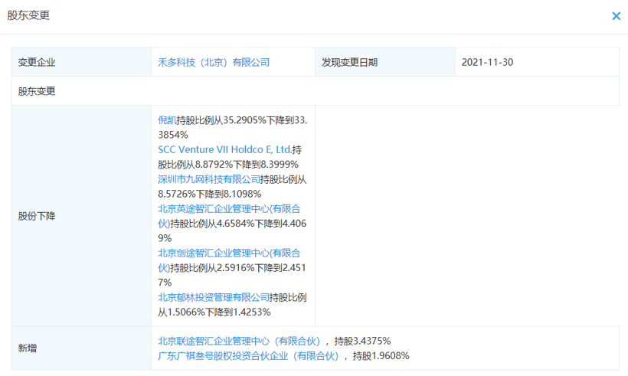Click the 股东变更 section row in table

tap(316, 91)
